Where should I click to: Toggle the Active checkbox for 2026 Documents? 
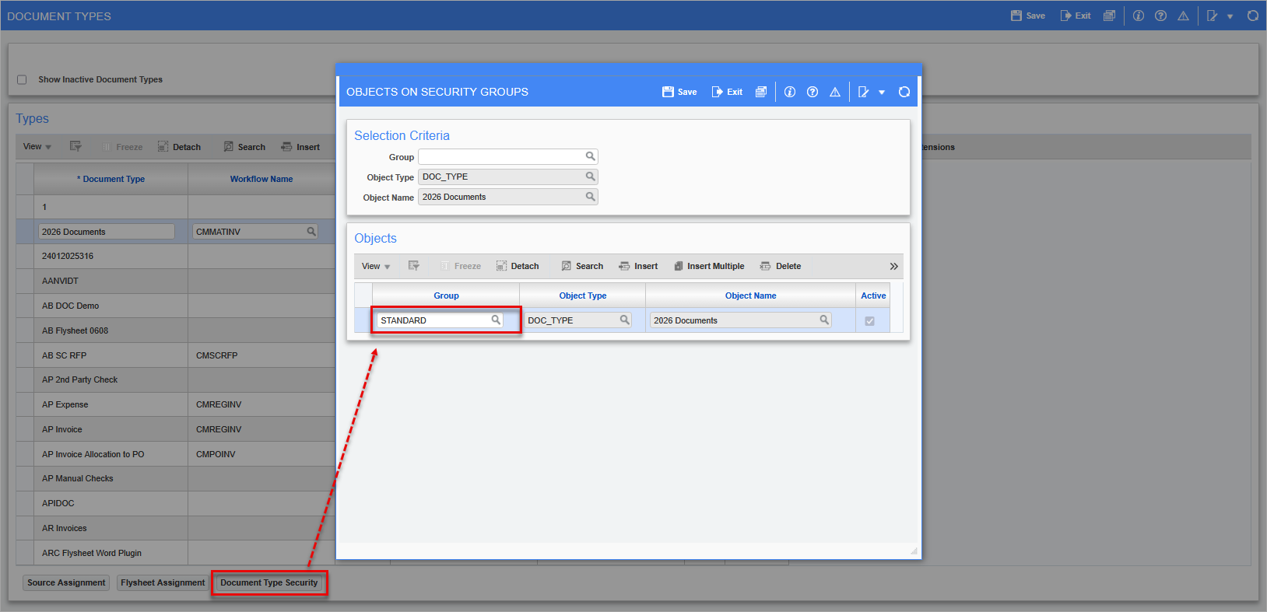869,320
